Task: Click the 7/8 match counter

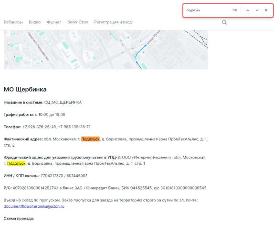Action: [234, 10]
